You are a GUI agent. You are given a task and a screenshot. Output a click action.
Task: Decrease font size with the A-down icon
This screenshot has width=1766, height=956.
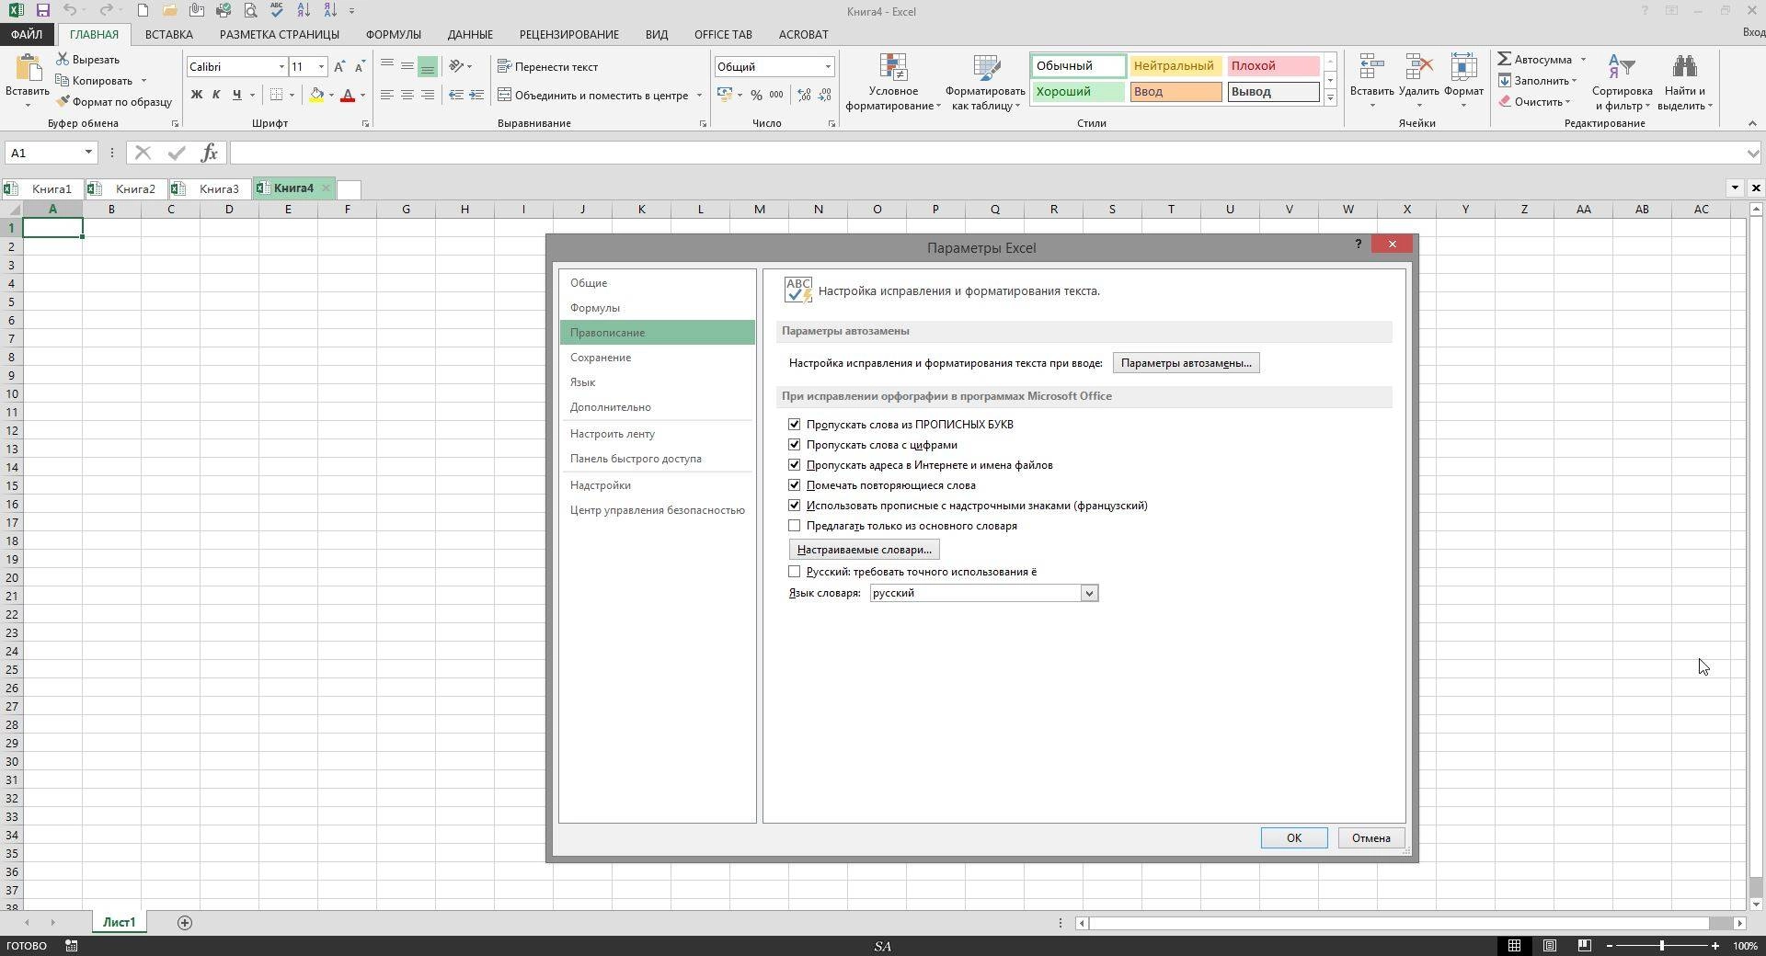(x=360, y=66)
